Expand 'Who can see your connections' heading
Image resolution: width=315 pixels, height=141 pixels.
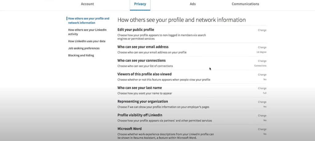[142, 61]
